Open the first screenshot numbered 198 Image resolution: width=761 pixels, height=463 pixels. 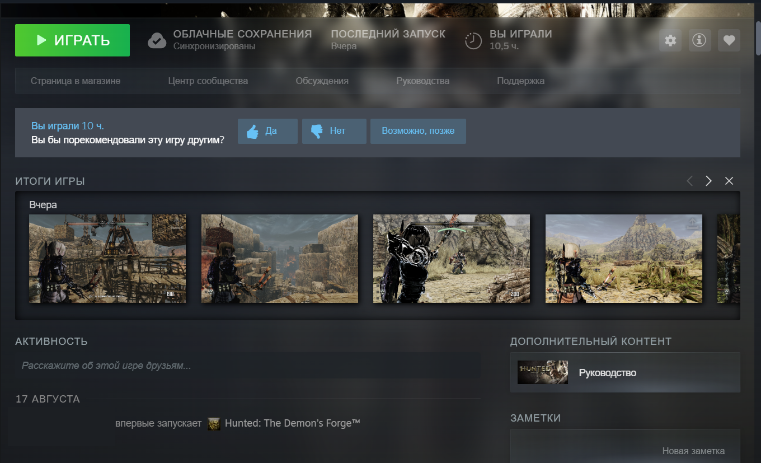click(x=107, y=259)
